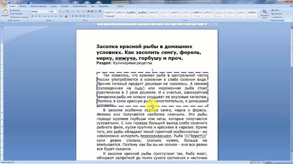Open the Надстройки ribbon tab
The image size is (293, 164).
tap(104, 6)
